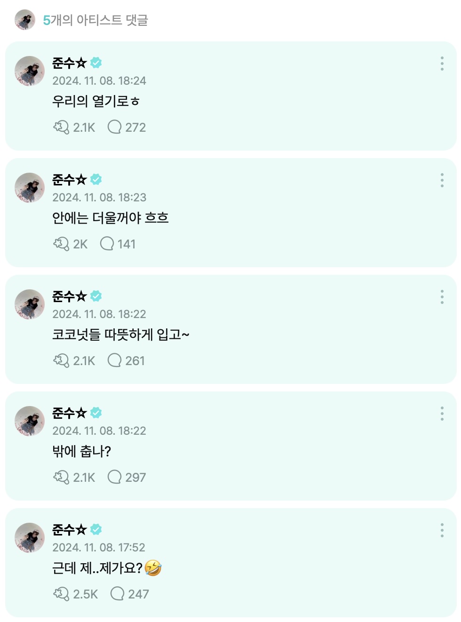The image size is (461, 622).
Task: Open replies for the "근데 제..제가요?" comment
Action: point(117,594)
